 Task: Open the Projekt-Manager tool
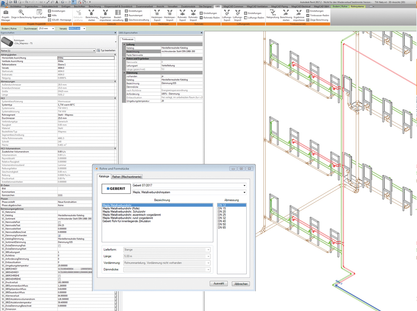pos(6,15)
